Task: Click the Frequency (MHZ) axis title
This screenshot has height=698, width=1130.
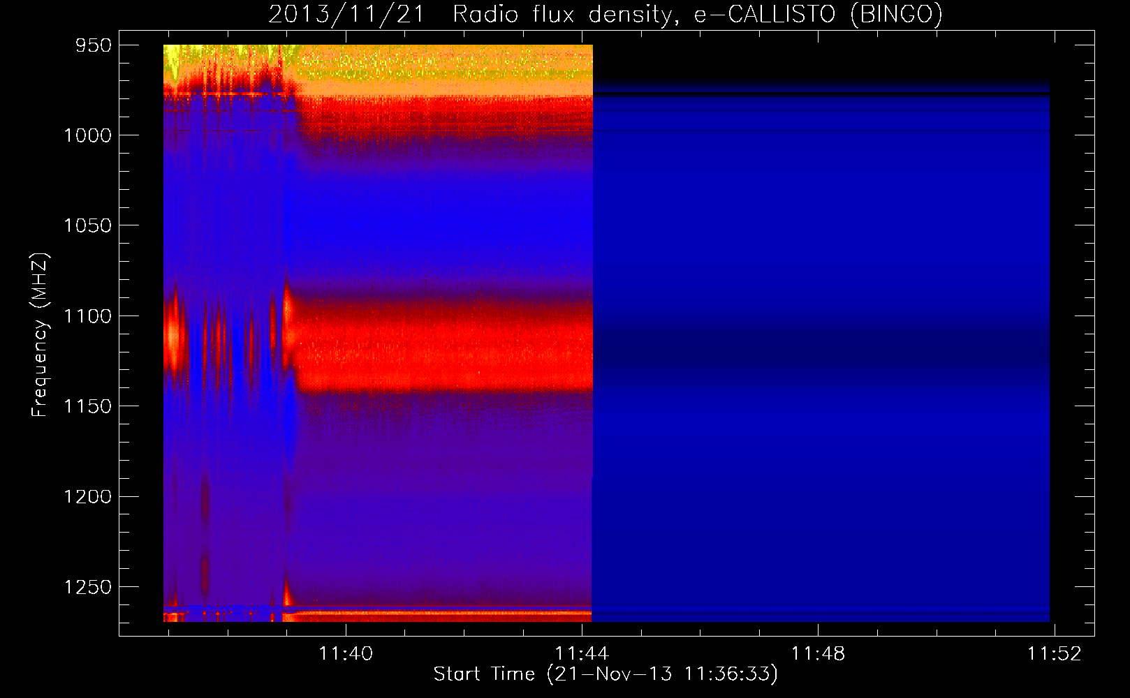Action: pos(40,335)
